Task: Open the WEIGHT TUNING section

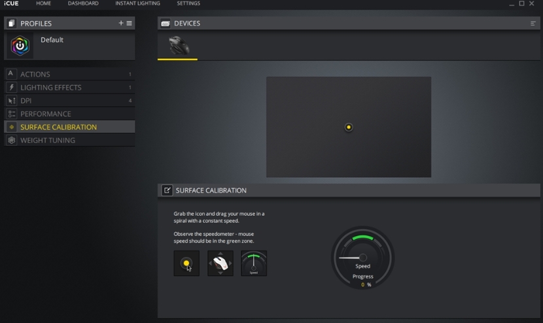Action: tap(69, 140)
